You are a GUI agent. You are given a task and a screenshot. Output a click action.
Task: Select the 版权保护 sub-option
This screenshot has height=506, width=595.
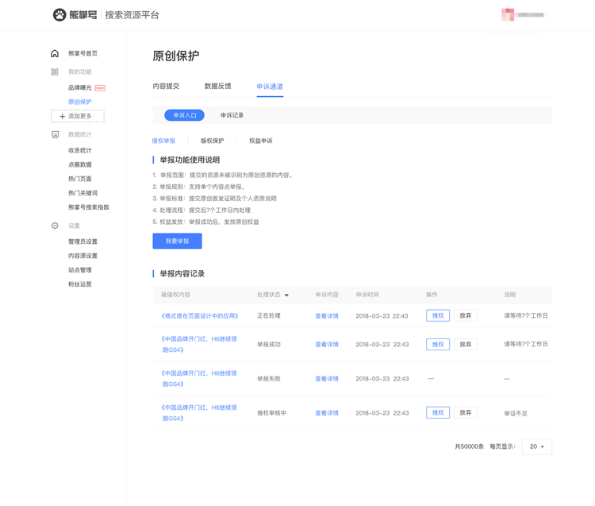tap(212, 141)
